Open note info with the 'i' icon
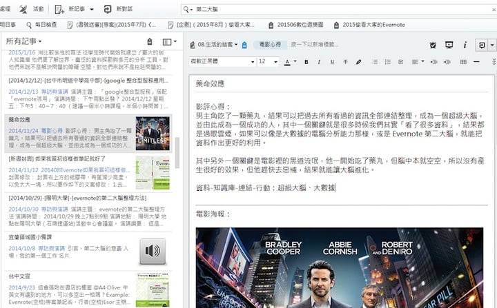The height and width of the screenshot is (308, 497). (x=465, y=45)
